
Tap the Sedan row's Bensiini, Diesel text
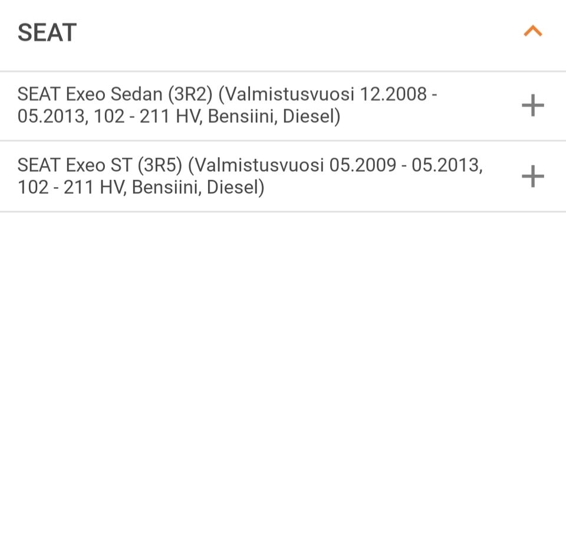pyautogui.click(x=274, y=117)
